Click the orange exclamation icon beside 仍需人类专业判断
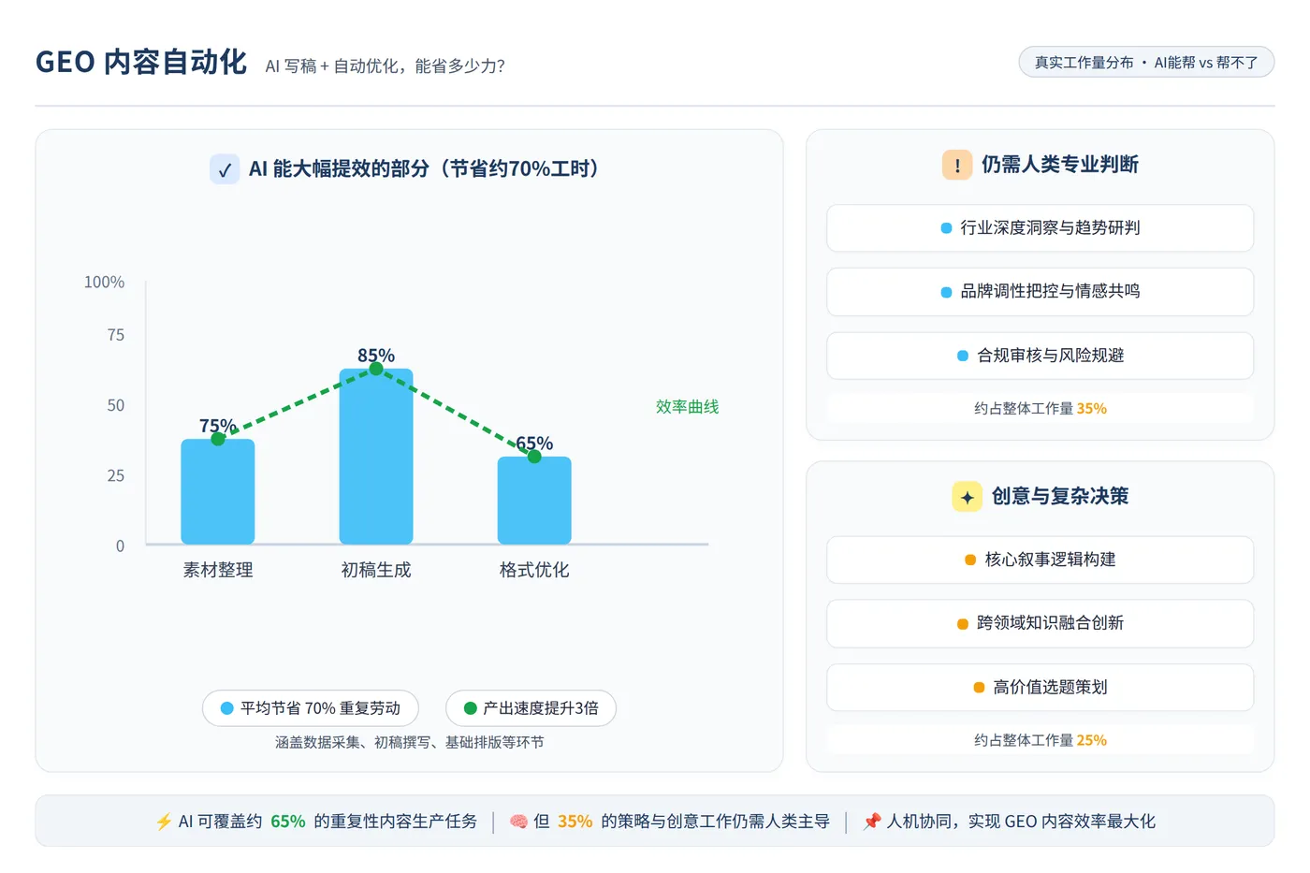Image resolution: width=1310 pixels, height=873 pixels. coord(957,165)
